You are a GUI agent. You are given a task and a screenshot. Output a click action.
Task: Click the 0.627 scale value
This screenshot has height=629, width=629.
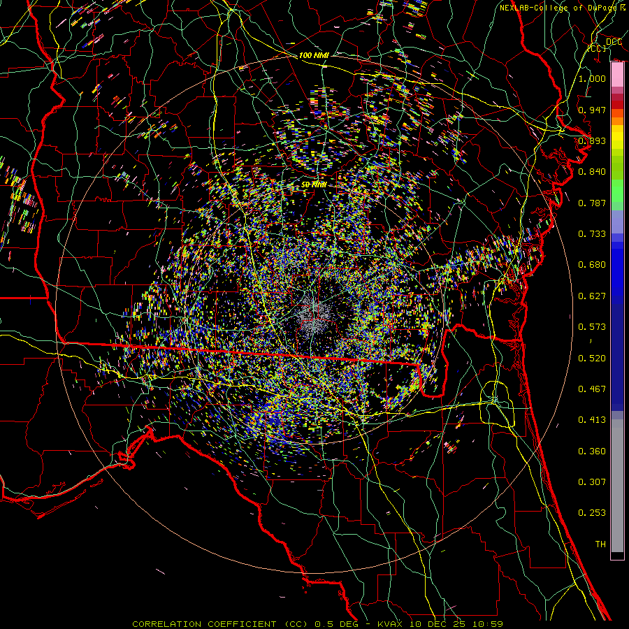coord(592,296)
